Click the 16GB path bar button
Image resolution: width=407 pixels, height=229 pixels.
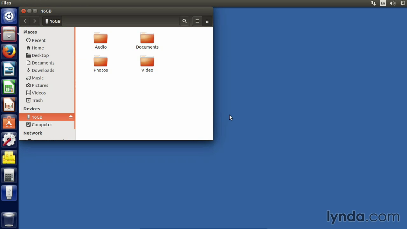pyautogui.click(x=53, y=21)
